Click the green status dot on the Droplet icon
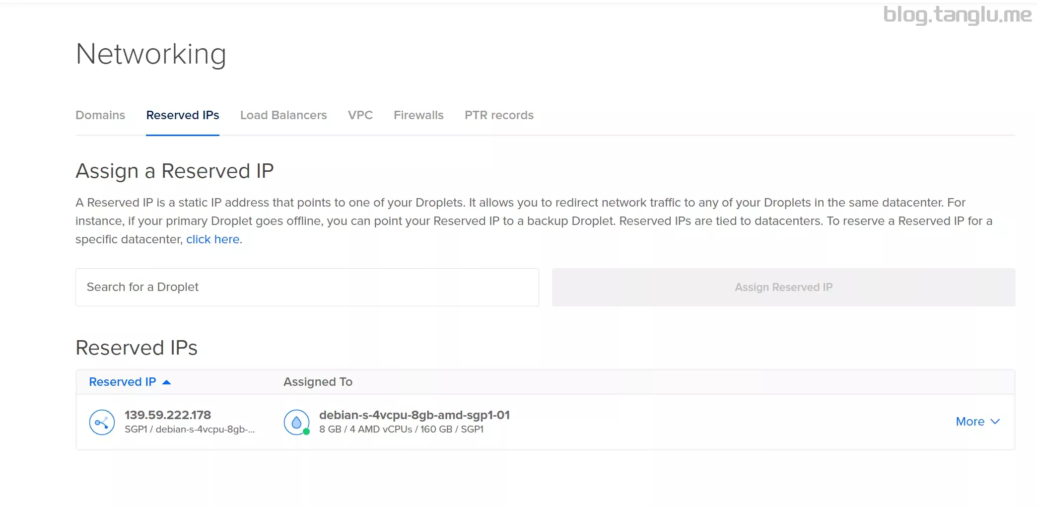 (306, 431)
